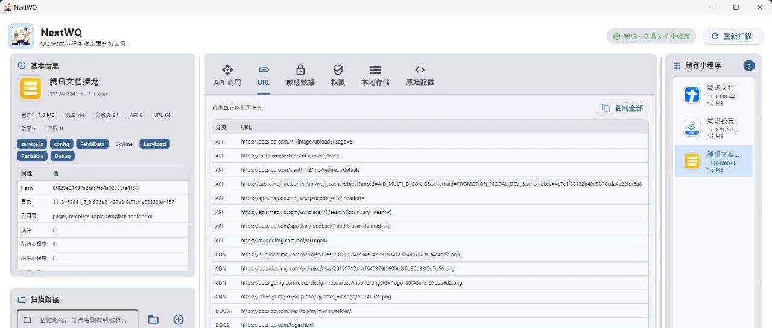Copy the cache.wuji.qq.com wuji_cache URL

[x=441, y=183]
